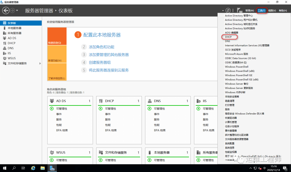
Task: Click the DNS tile header icon
Action: tap(150, 101)
